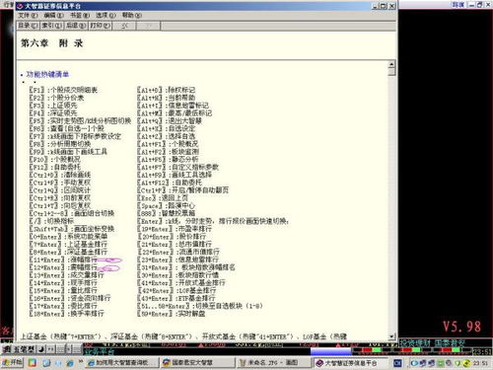
Task: Click the taskbar clock showing 23:51
Action: point(480,363)
